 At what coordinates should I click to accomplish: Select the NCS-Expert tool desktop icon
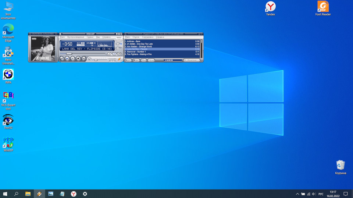click(8, 96)
